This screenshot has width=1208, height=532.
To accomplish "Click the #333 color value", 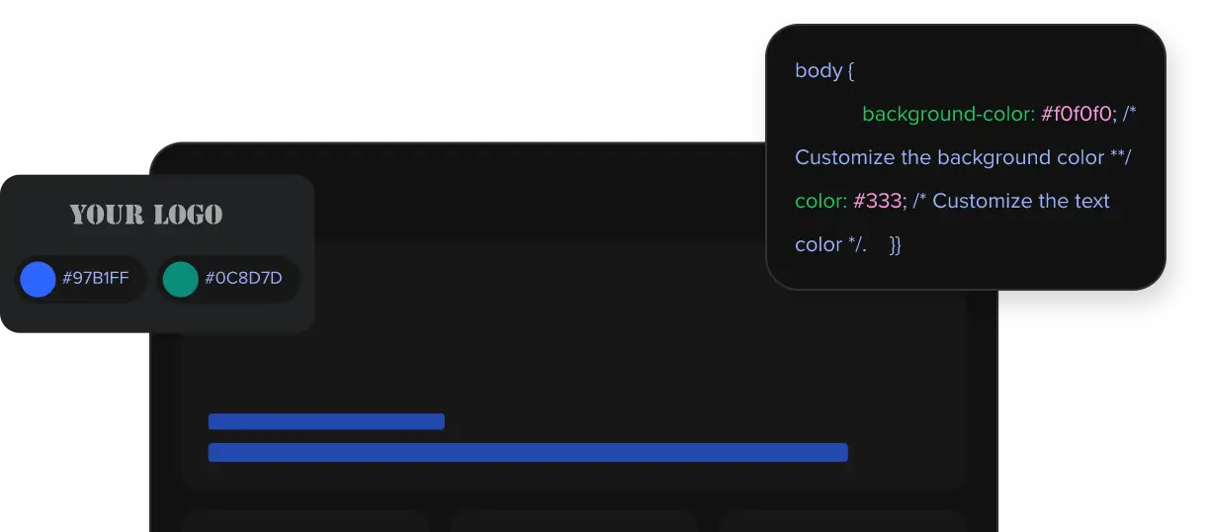I will coord(878,202).
